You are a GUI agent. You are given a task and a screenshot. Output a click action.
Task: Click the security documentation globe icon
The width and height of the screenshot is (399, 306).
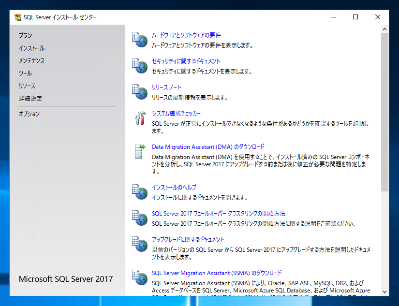(140, 66)
